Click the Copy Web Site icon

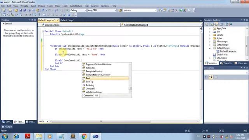point(226,24)
